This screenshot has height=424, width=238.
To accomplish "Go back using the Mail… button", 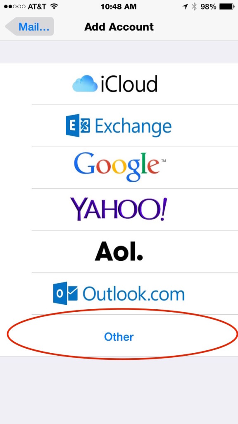I will point(30,26).
